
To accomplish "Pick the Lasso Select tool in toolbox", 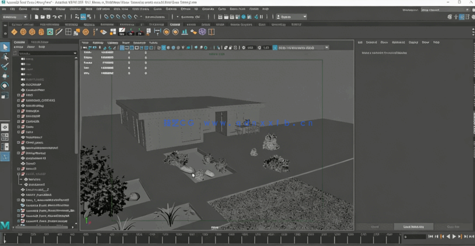I will point(5,57).
